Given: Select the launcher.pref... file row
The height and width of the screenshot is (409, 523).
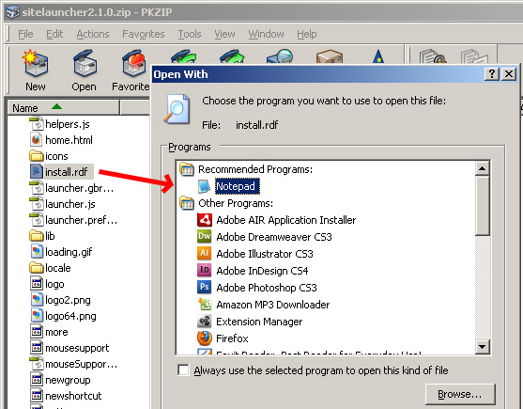Looking at the screenshot, I should tap(74, 220).
